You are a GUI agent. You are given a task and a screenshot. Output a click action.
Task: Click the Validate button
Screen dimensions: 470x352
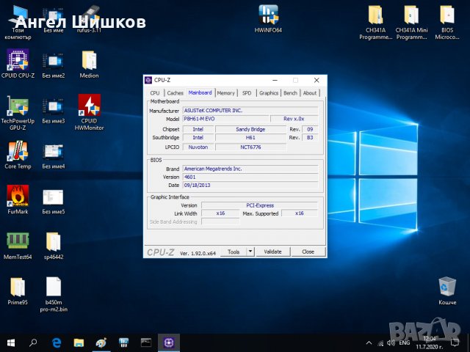[272, 252]
